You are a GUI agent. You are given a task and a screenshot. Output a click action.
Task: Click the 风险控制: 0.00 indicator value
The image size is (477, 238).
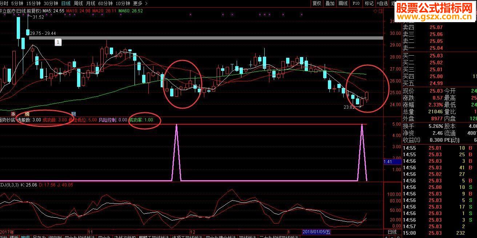[x=113, y=120]
